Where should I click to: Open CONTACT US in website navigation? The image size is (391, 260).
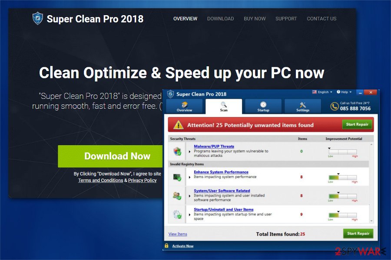[321, 19]
